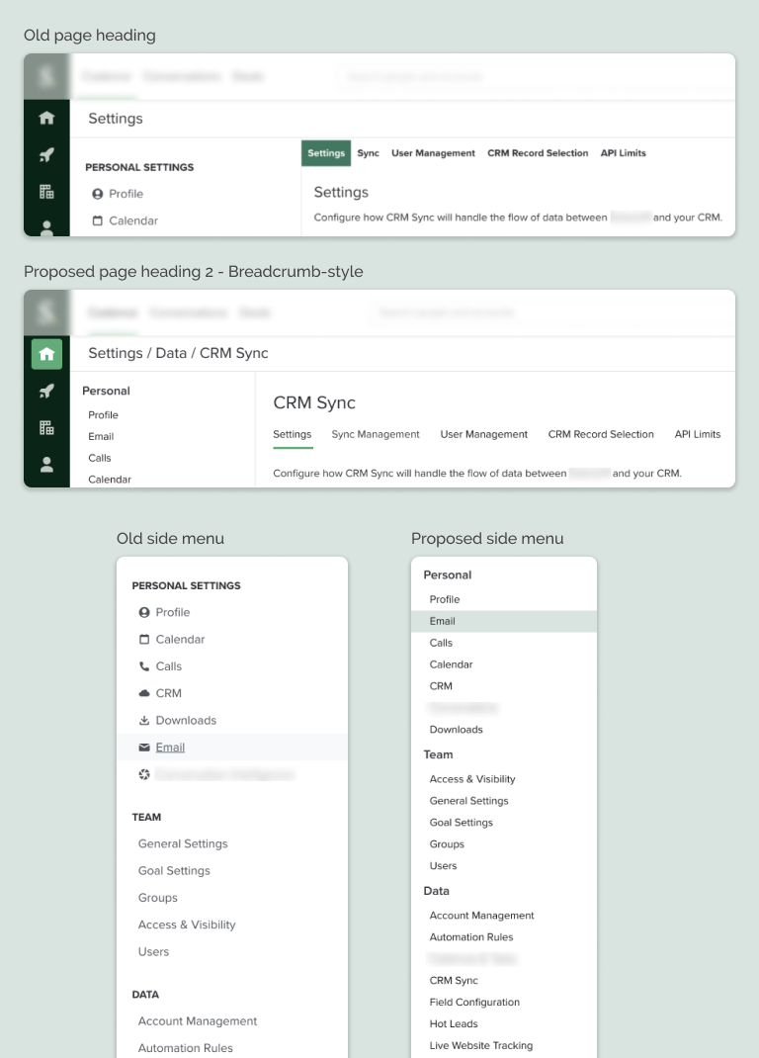Click Calls in breadcrumb mockup Personal list
This screenshot has height=1058, width=759.
[x=99, y=458]
